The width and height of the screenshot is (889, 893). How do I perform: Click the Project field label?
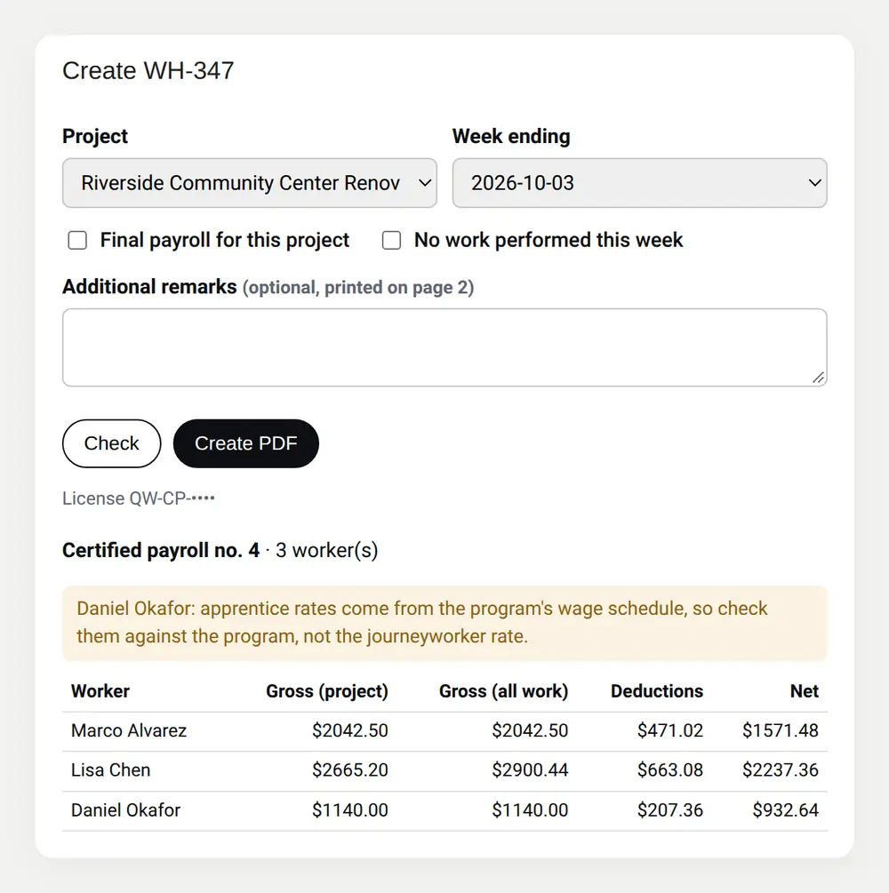[95, 136]
